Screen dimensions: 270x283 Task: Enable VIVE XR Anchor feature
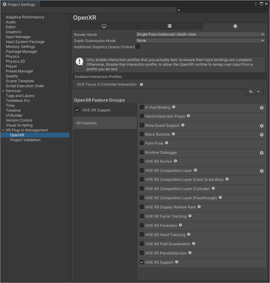point(142,161)
